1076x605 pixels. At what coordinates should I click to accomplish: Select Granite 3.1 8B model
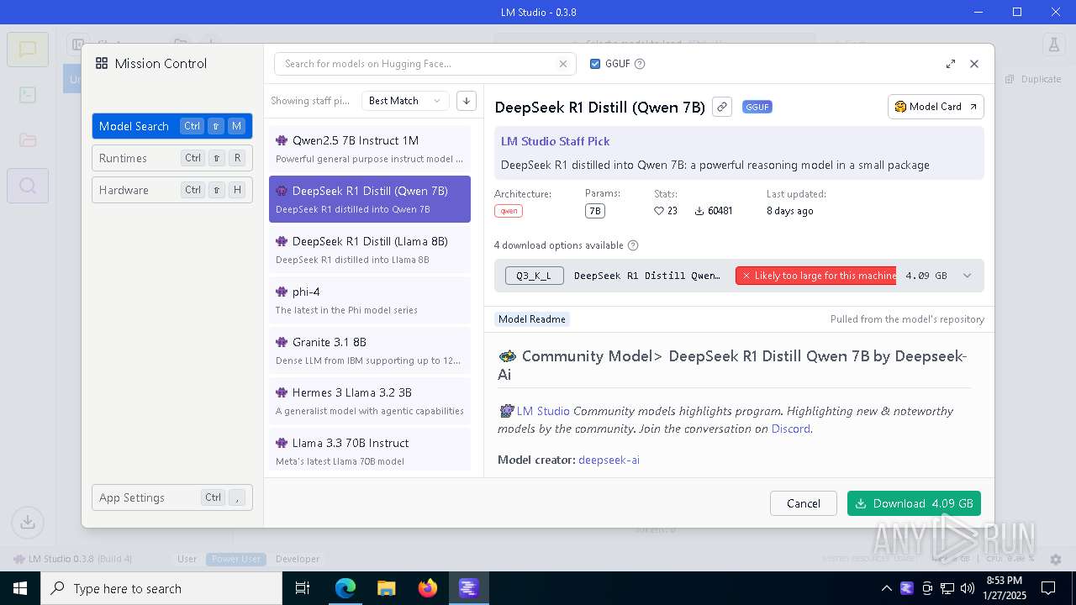(370, 350)
